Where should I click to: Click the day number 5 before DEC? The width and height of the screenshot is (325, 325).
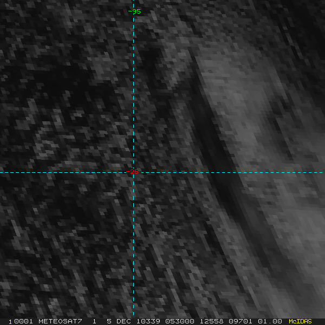(x=109, y=321)
